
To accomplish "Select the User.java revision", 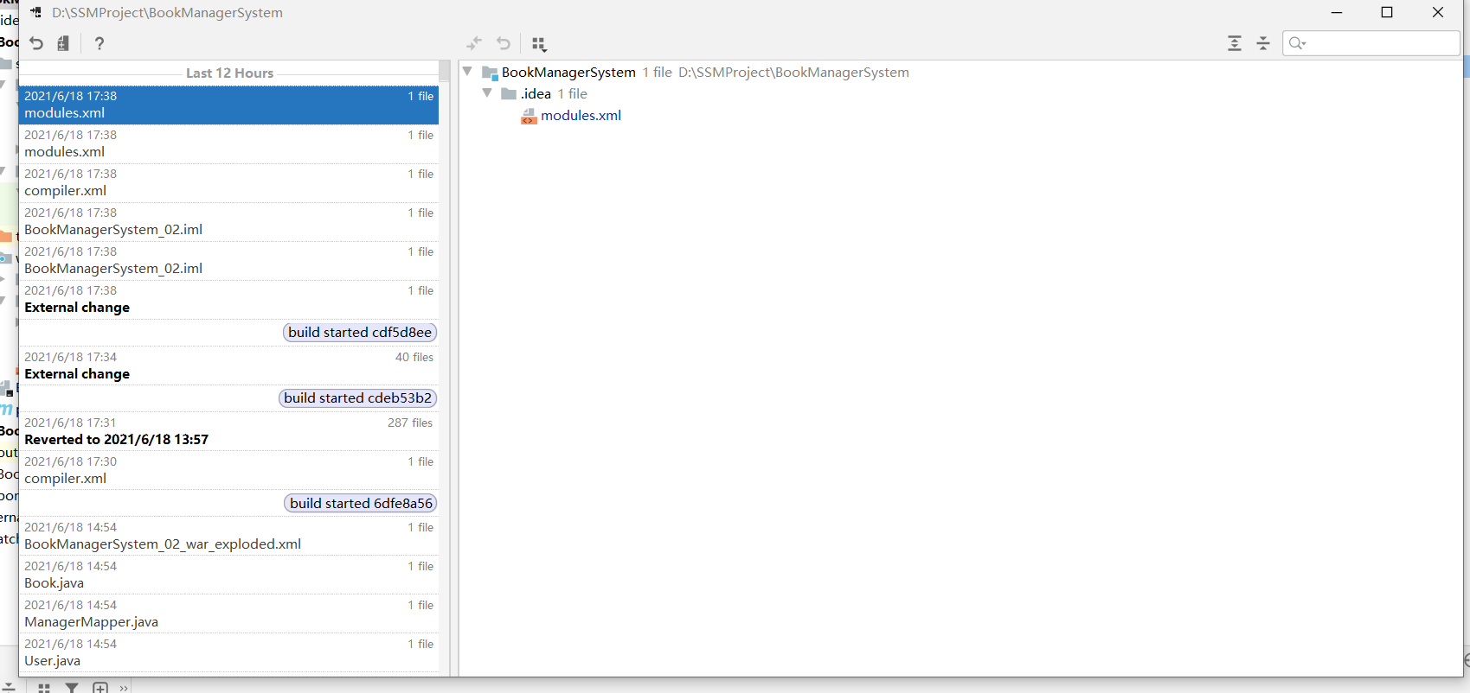I will (228, 652).
